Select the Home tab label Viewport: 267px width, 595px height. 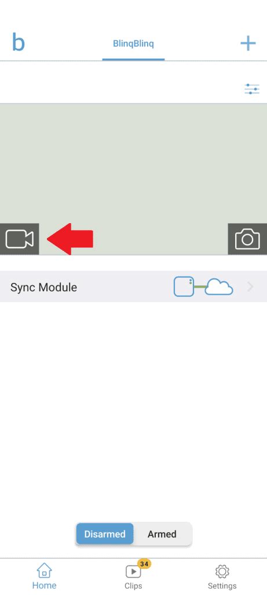pyautogui.click(x=44, y=585)
